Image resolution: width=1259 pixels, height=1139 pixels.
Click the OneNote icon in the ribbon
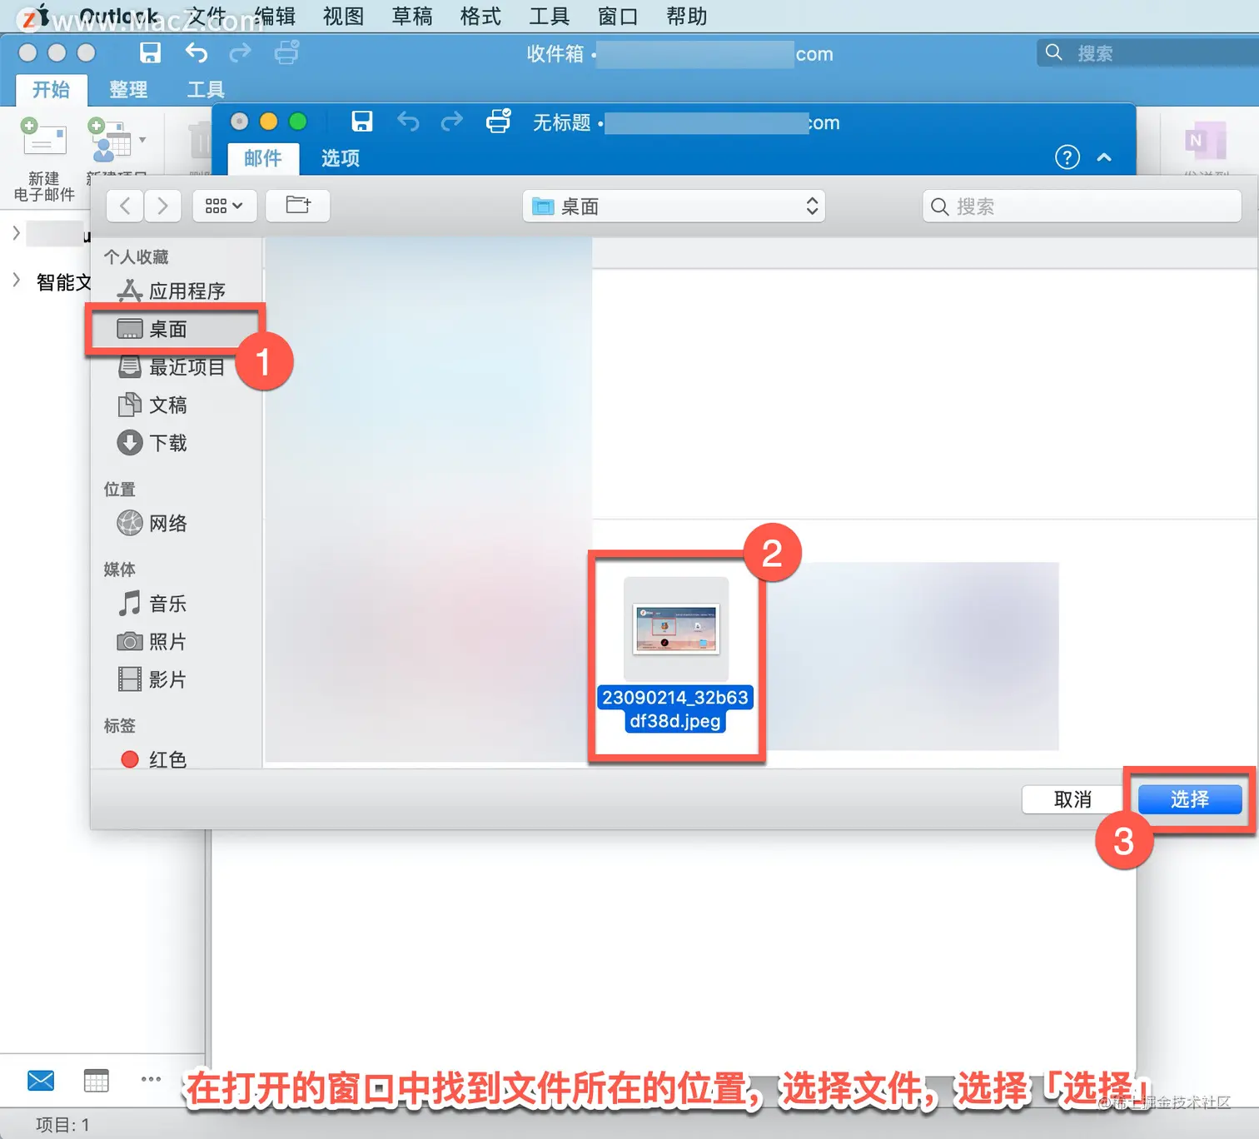pyautogui.click(x=1205, y=142)
